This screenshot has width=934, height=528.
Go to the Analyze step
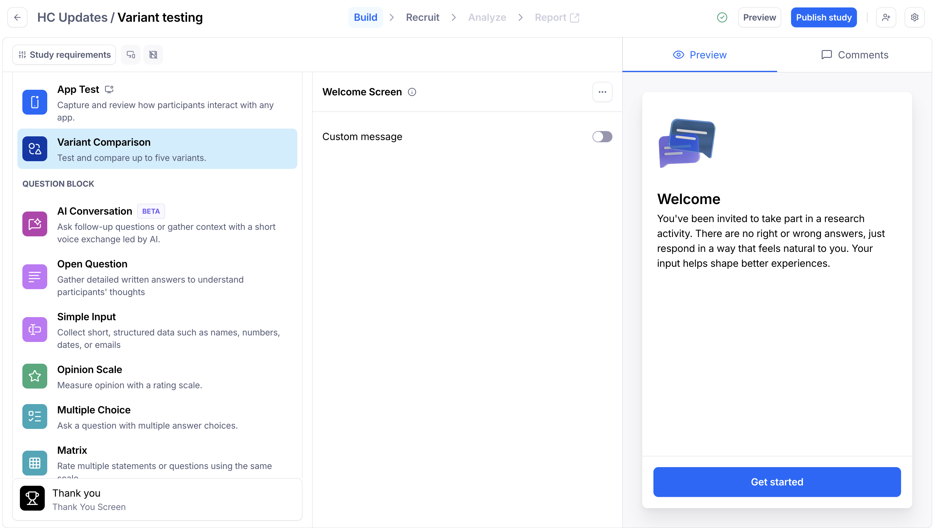click(x=487, y=17)
